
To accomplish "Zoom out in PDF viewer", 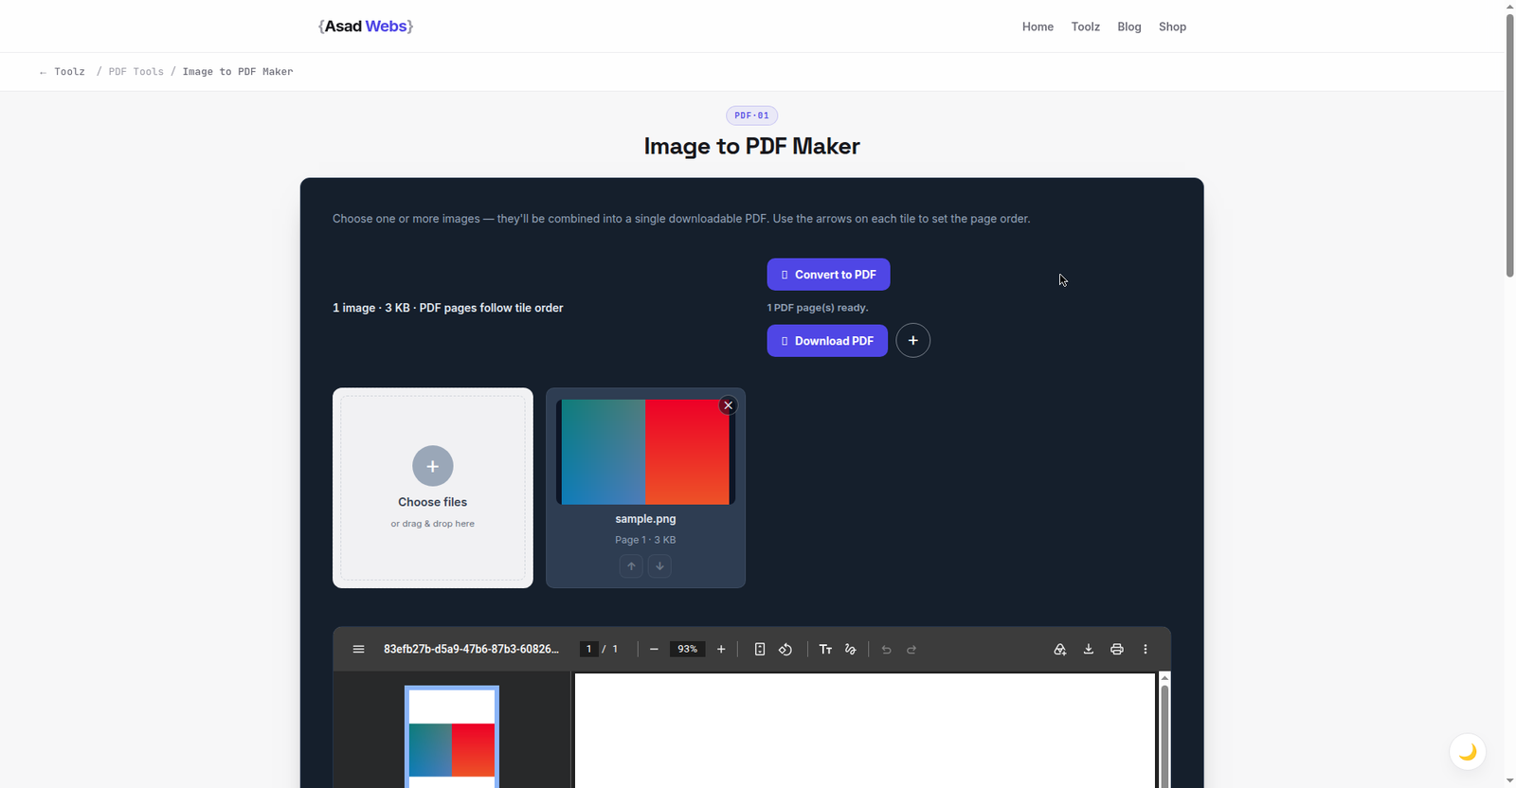I will point(654,649).
